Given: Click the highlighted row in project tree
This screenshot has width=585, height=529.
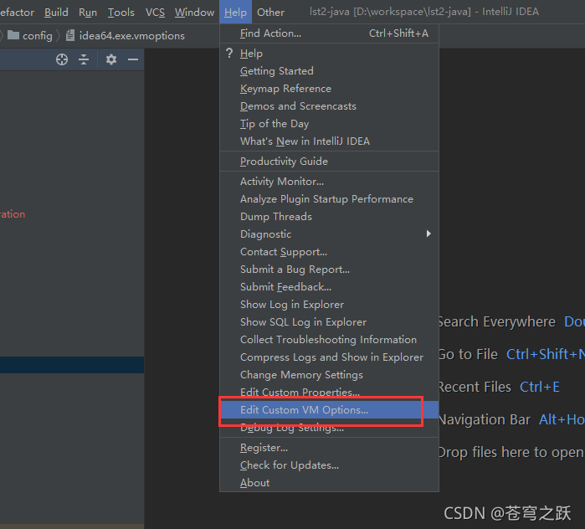Looking at the screenshot, I should [72, 365].
